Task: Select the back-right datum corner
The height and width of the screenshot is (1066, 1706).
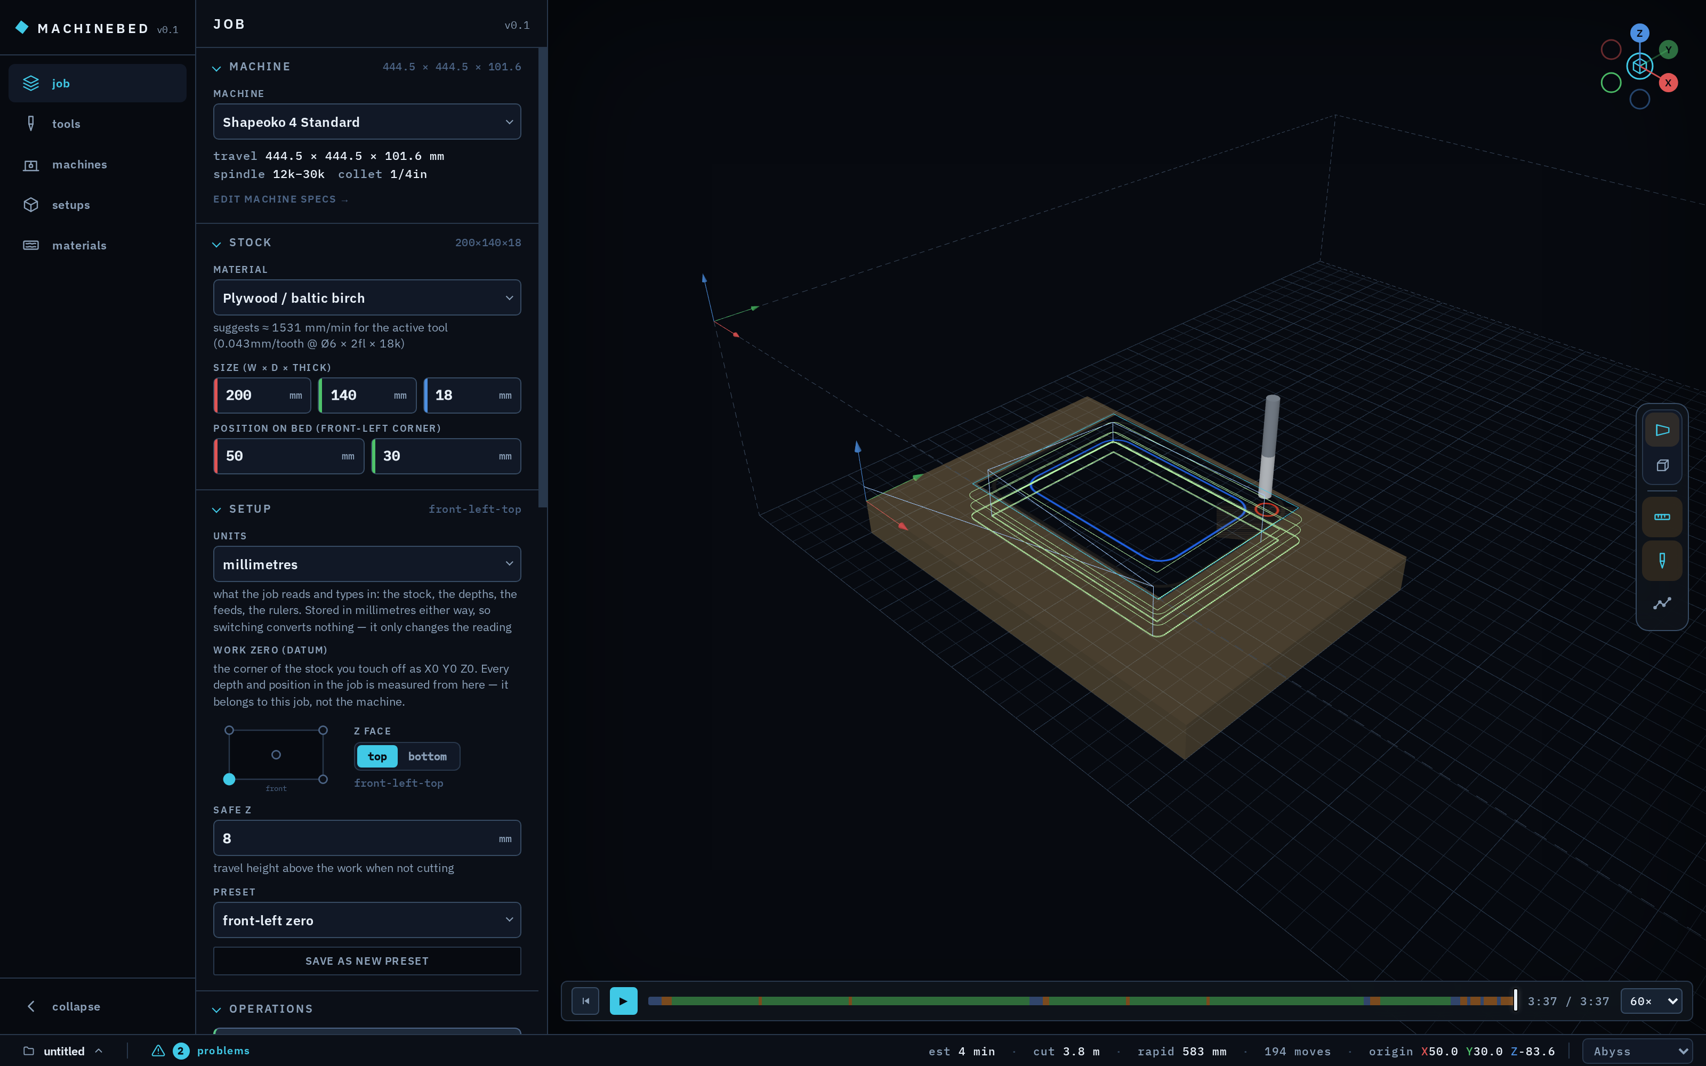Action: (323, 730)
